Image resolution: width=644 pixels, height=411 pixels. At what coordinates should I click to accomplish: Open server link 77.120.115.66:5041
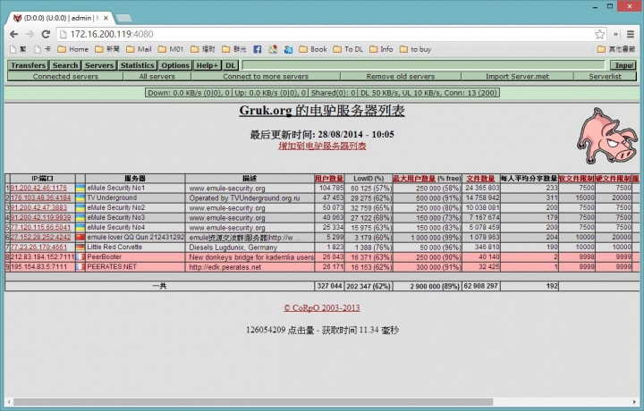pos(40,227)
